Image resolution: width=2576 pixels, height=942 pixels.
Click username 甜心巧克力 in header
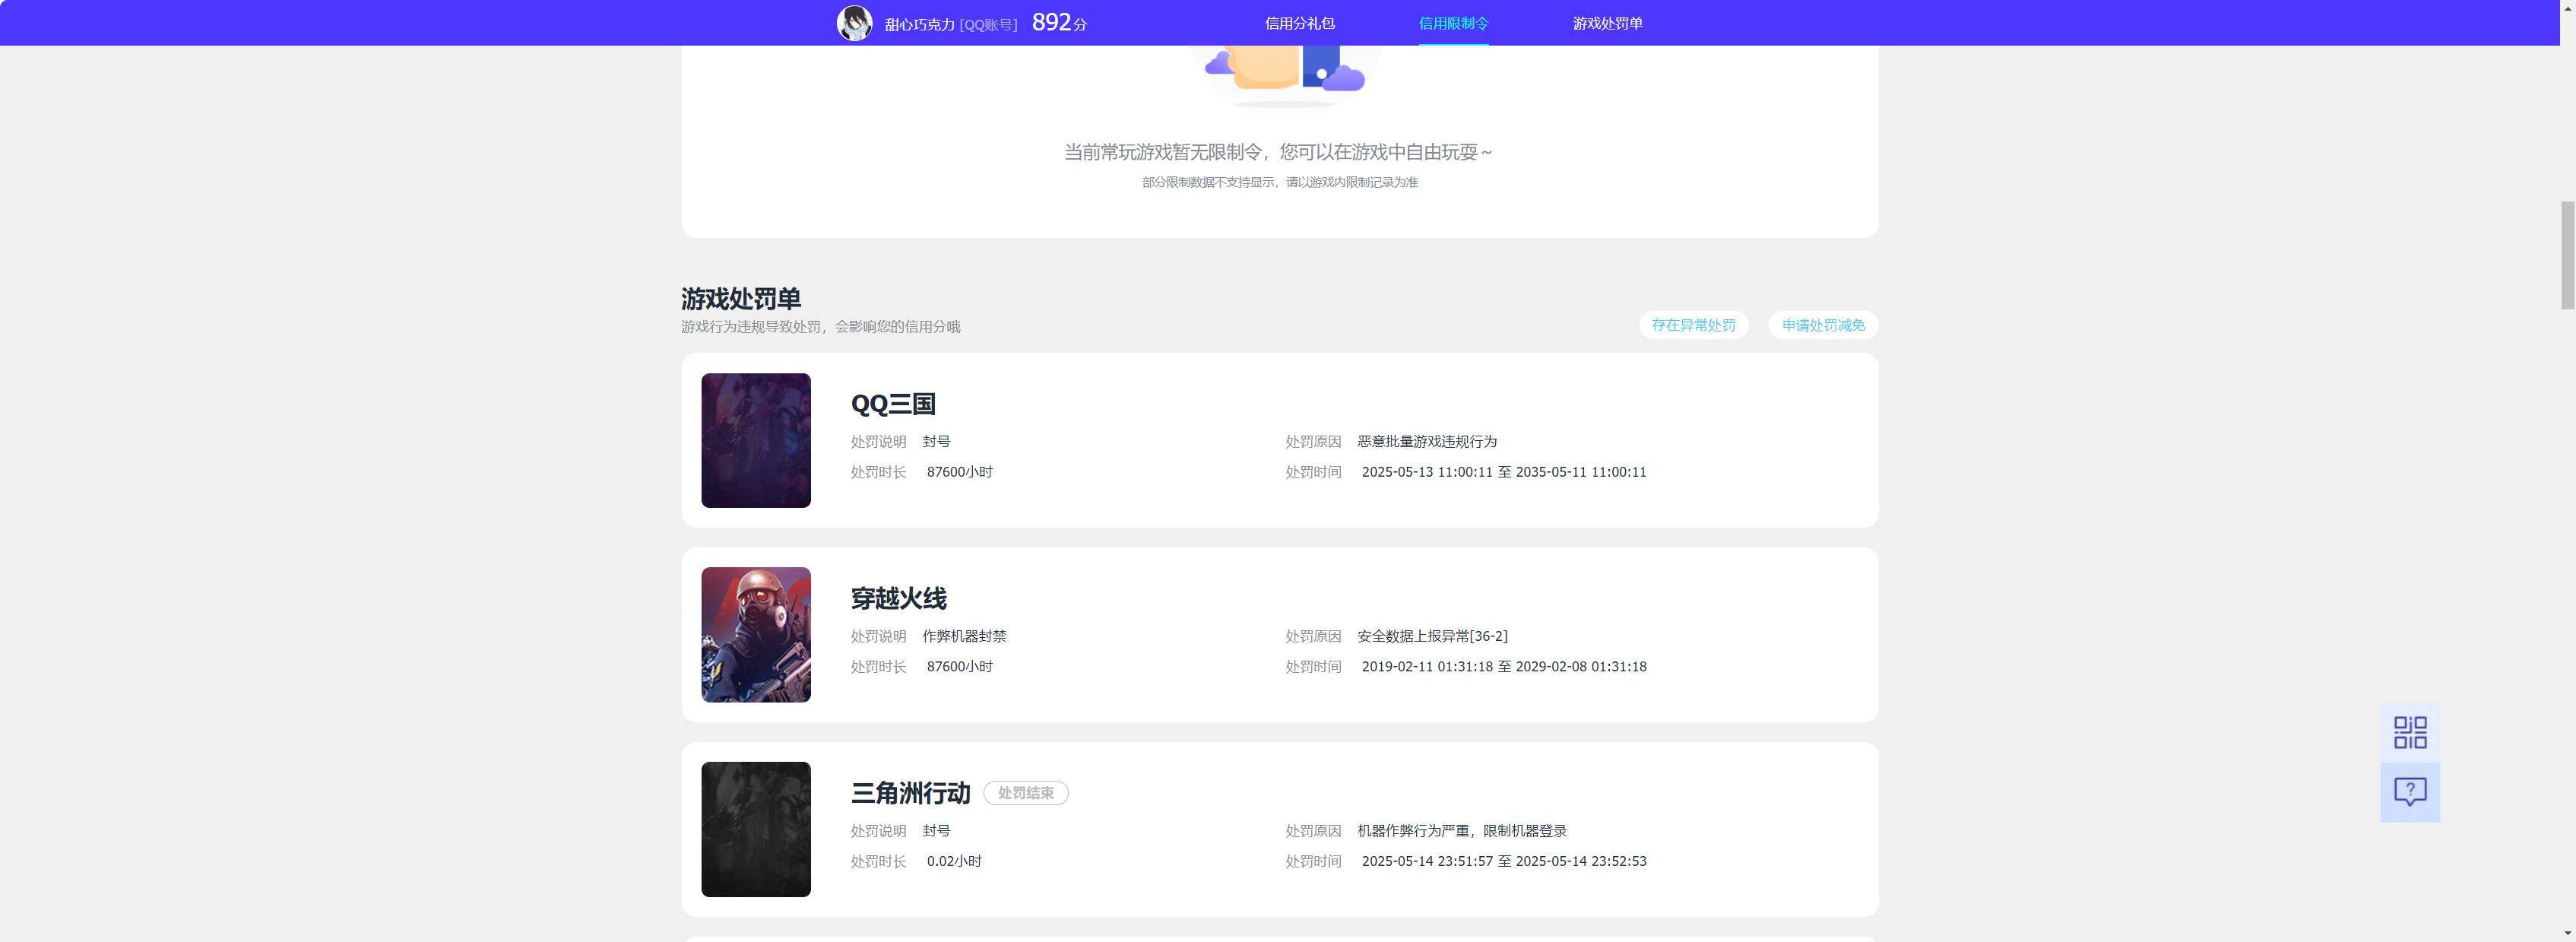(919, 24)
